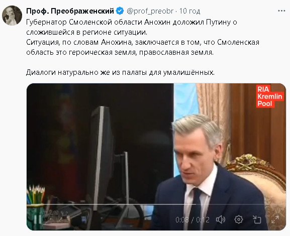Viewport: 290px width, 236px height.
Task: Pause the video playback
Action: (x=38, y=219)
